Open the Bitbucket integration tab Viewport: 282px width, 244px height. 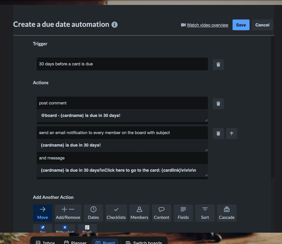[65, 228]
